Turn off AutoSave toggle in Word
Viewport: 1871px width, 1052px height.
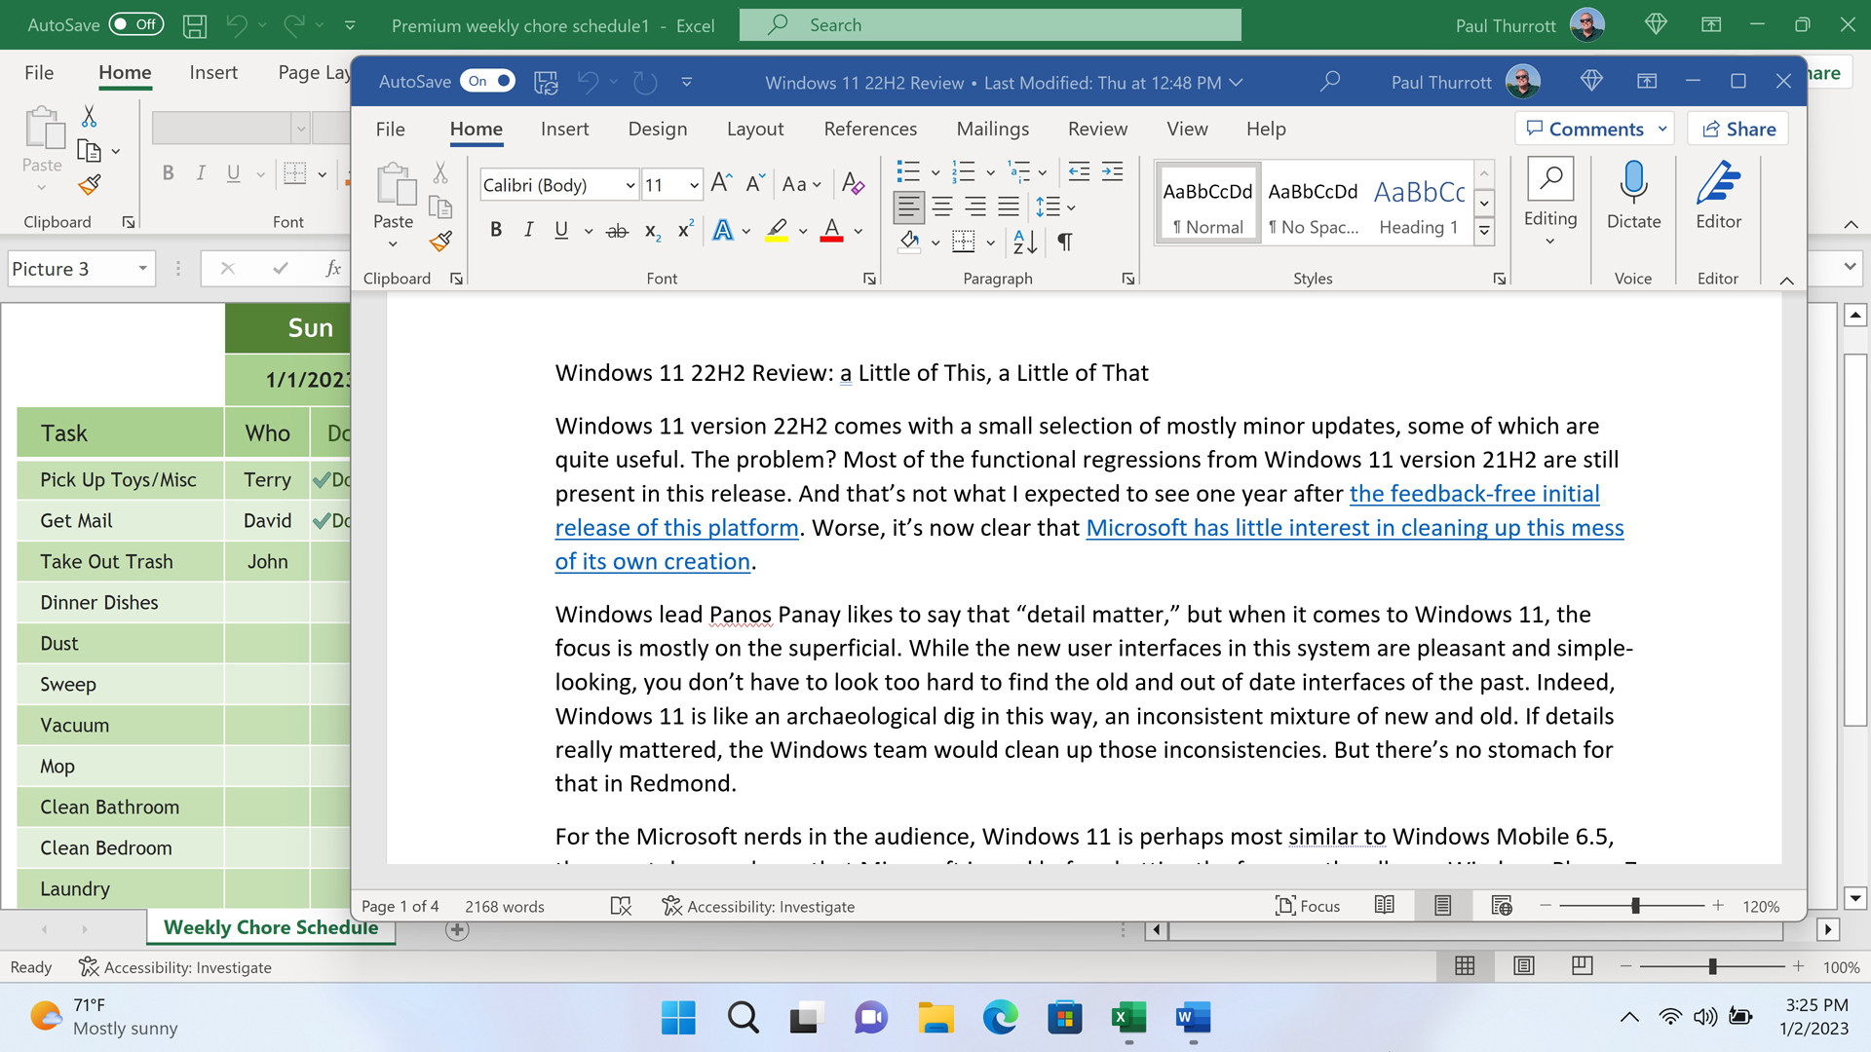[x=487, y=82]
